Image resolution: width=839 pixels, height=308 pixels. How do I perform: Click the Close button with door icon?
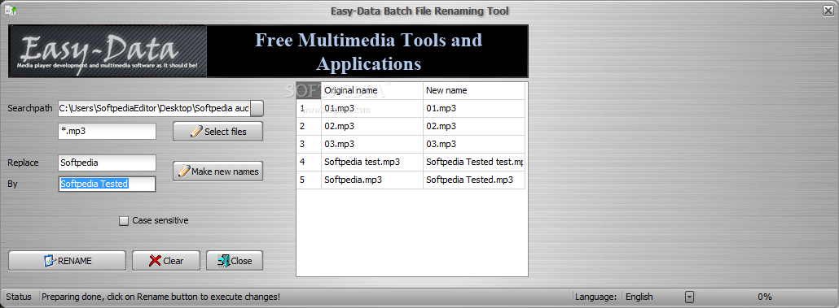(235, 261)
